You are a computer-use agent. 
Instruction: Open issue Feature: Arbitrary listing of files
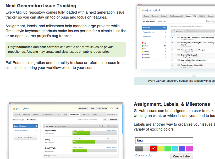click(x=192, y=65)
